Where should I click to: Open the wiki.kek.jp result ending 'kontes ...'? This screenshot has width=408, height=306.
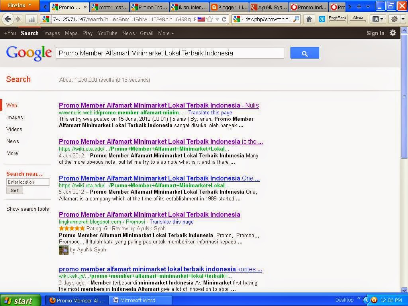coord(160,269)
